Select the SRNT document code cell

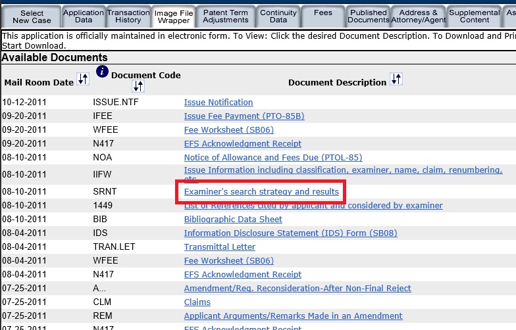105,192
